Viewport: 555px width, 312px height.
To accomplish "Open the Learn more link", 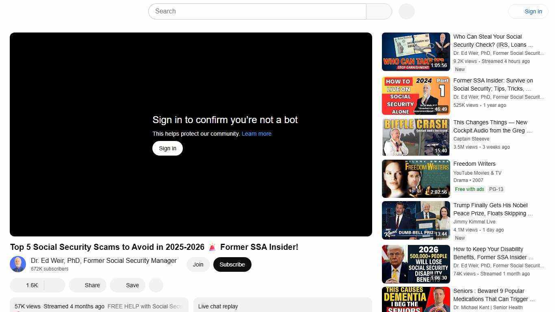I will (256, 134).
